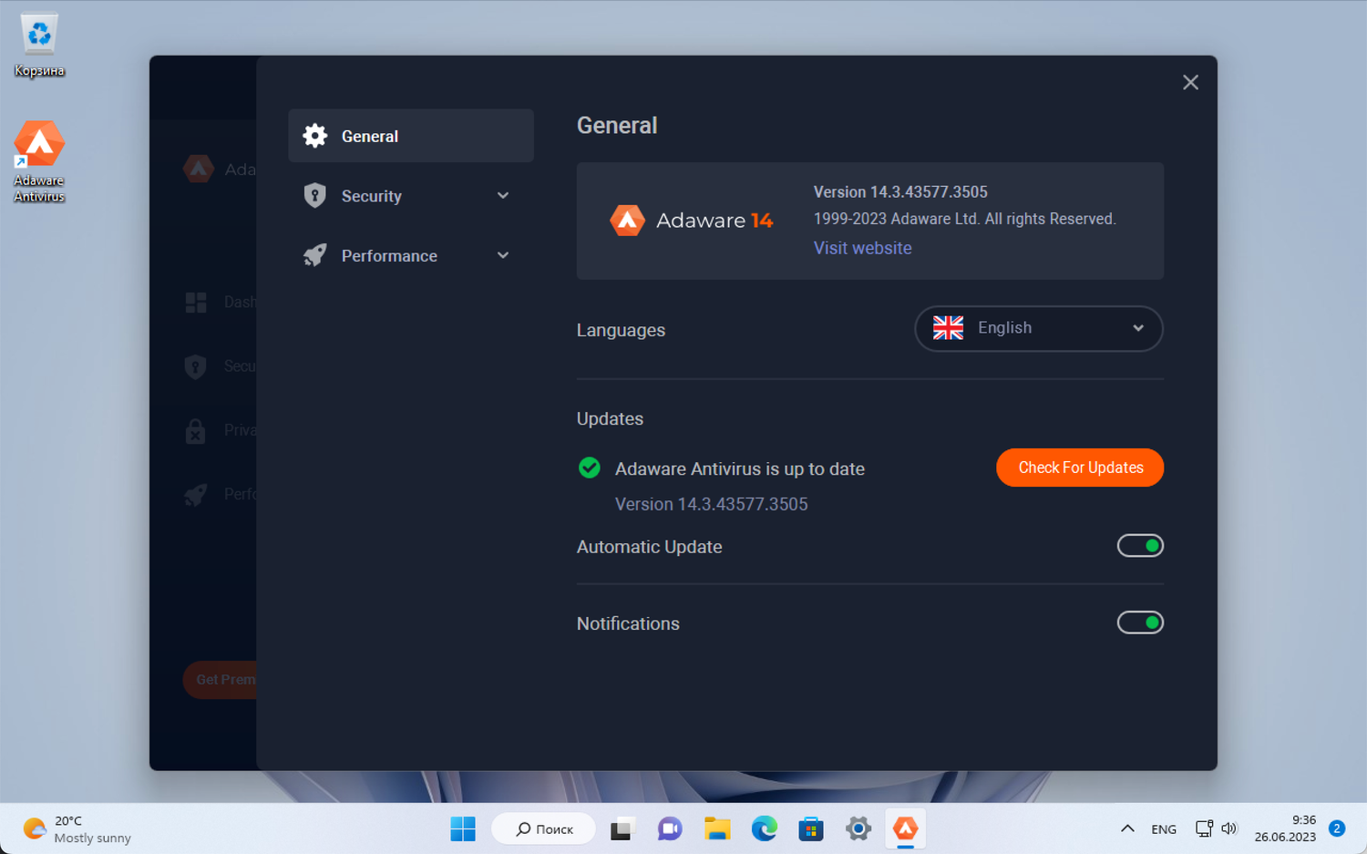Toggle the Automatic Update switch
Viewport: 1367px width, 854px height.
(1140, 546)
